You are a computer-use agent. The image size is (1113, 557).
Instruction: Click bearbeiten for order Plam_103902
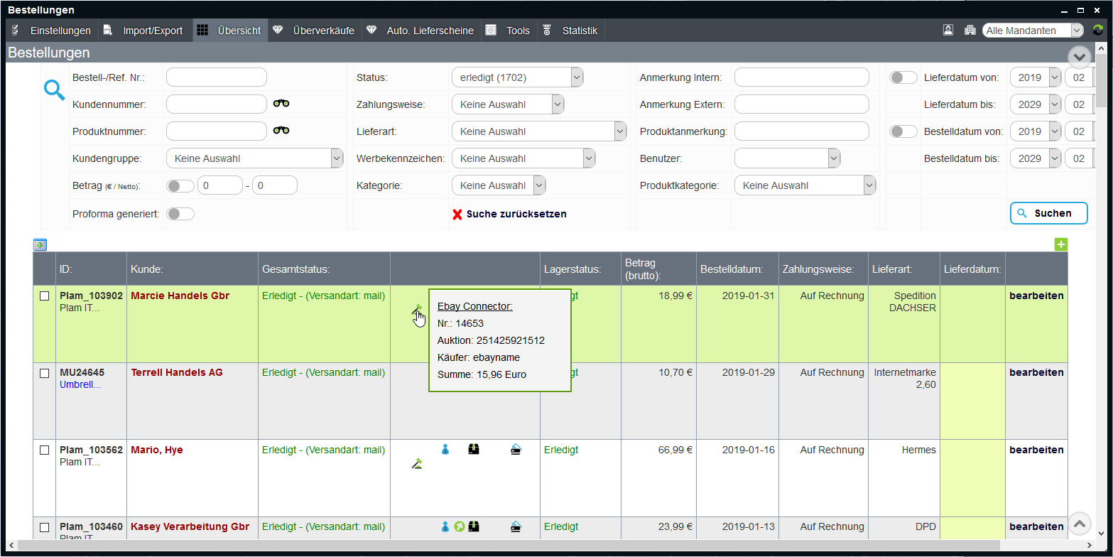tap(1036, 296)
